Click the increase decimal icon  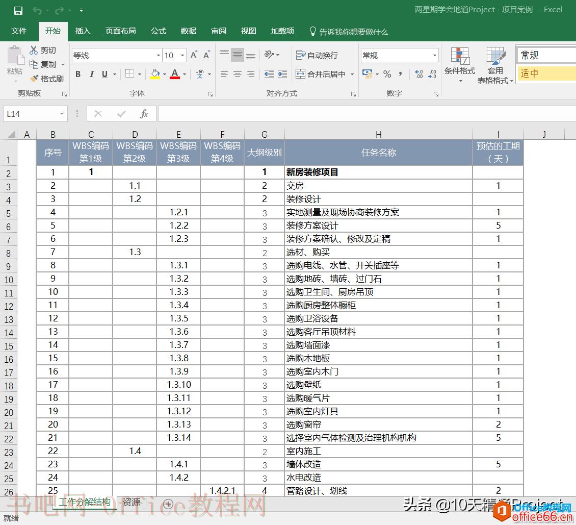click(x=419, y=74)
